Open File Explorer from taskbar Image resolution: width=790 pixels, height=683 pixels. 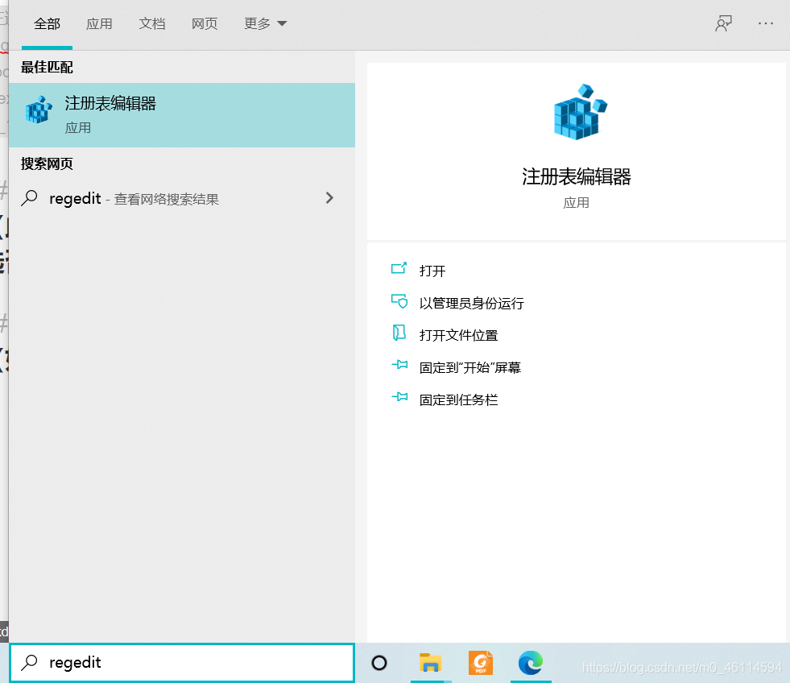pos(430,662)
